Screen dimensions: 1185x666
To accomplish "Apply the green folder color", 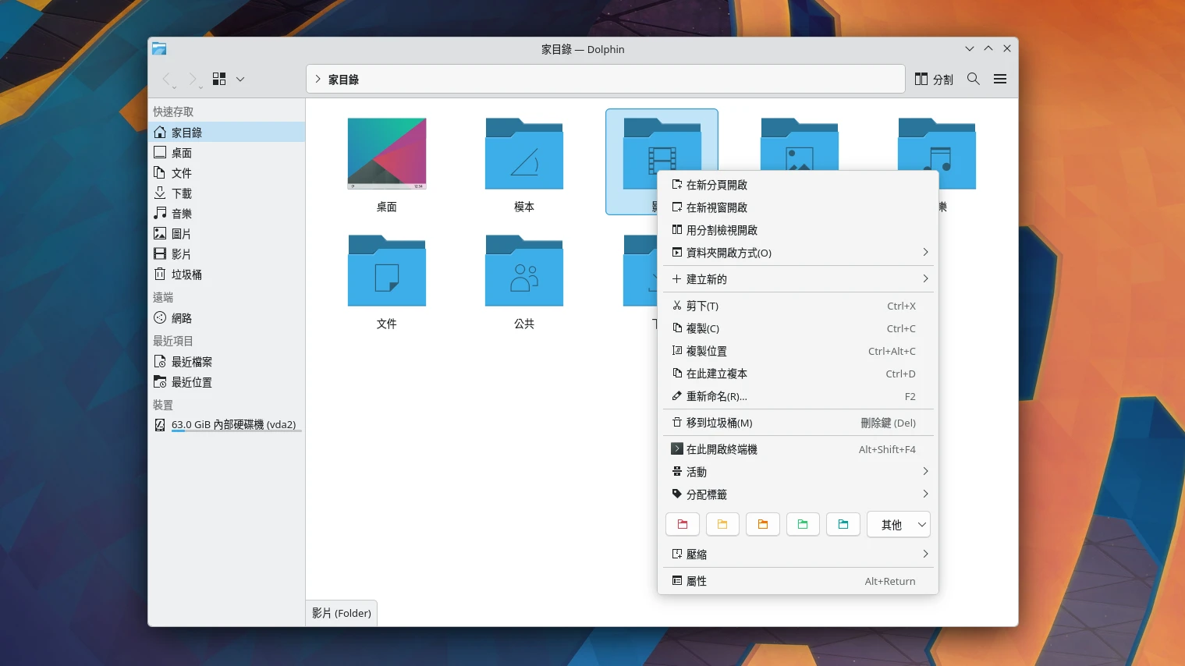I will pos(803,525).
